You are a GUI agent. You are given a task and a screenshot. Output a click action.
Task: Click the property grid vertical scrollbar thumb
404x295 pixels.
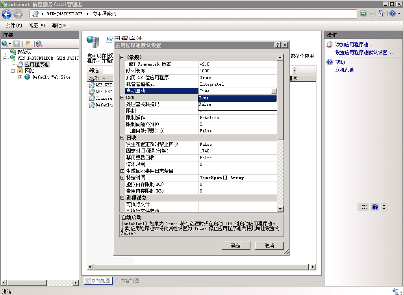click(280, 100)
